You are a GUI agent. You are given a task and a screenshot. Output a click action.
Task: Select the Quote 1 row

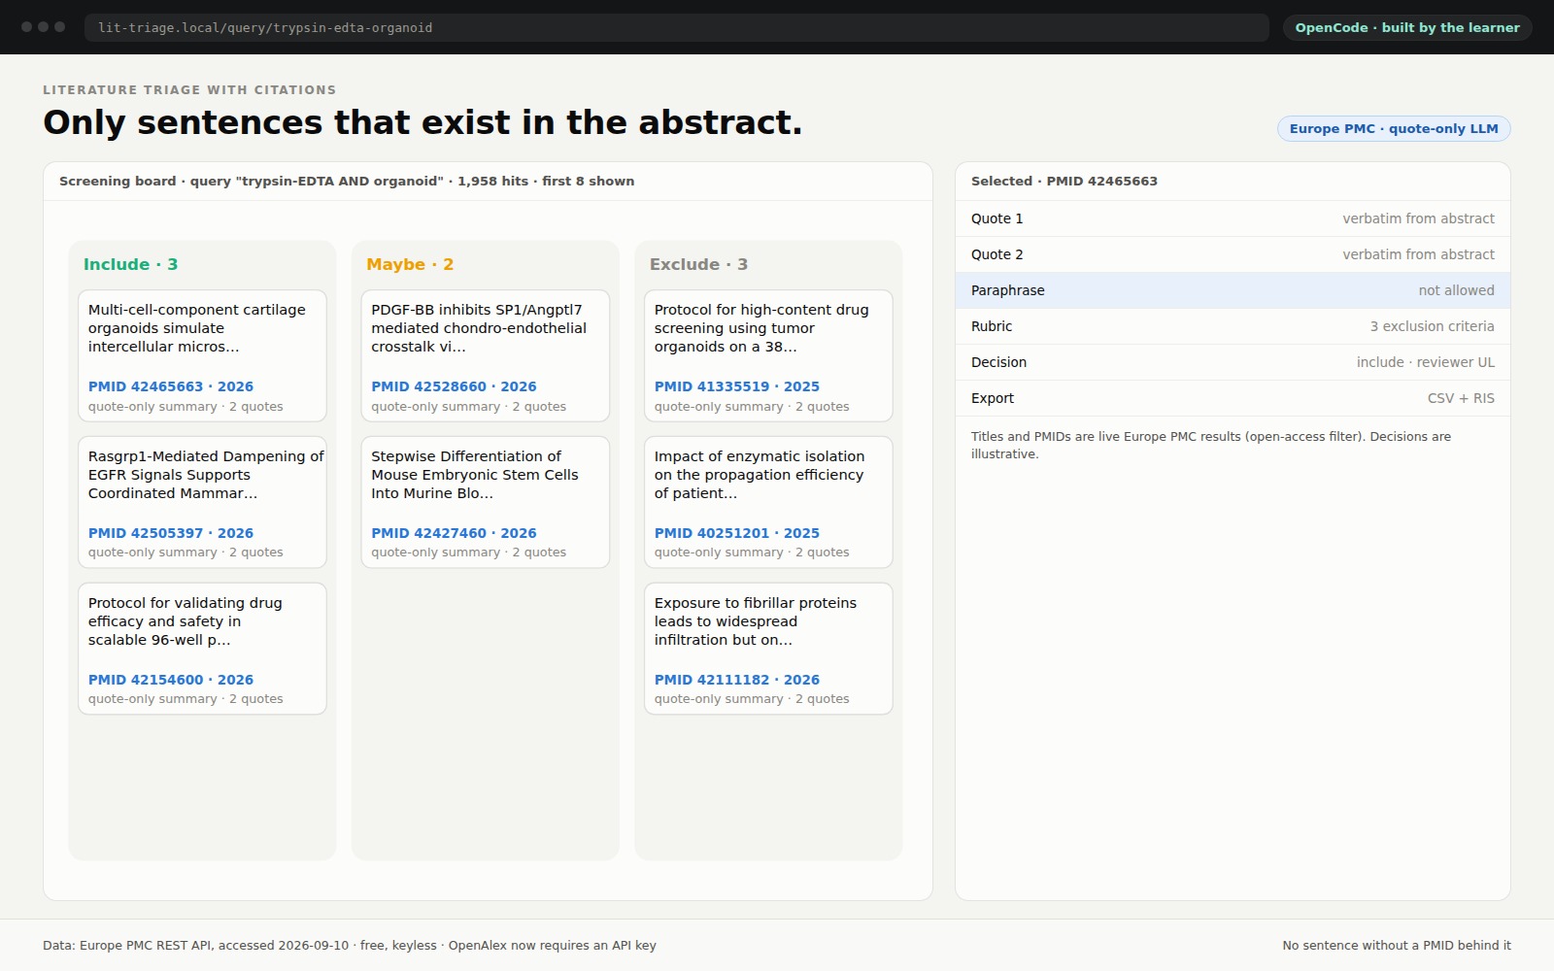pyautogui.click(x=1233, y=218)
